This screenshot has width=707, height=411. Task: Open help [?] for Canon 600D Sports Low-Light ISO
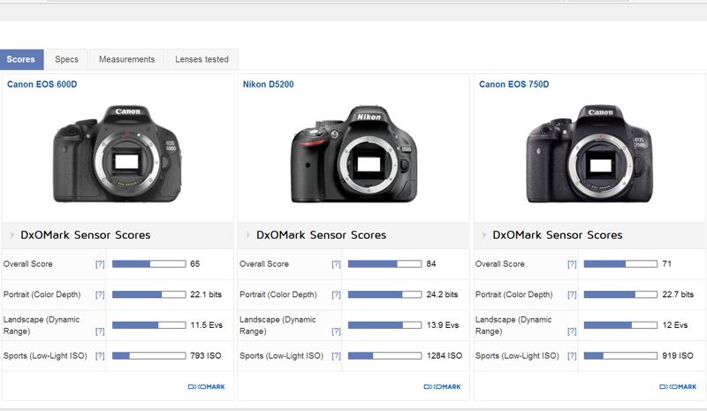point(100,356)
